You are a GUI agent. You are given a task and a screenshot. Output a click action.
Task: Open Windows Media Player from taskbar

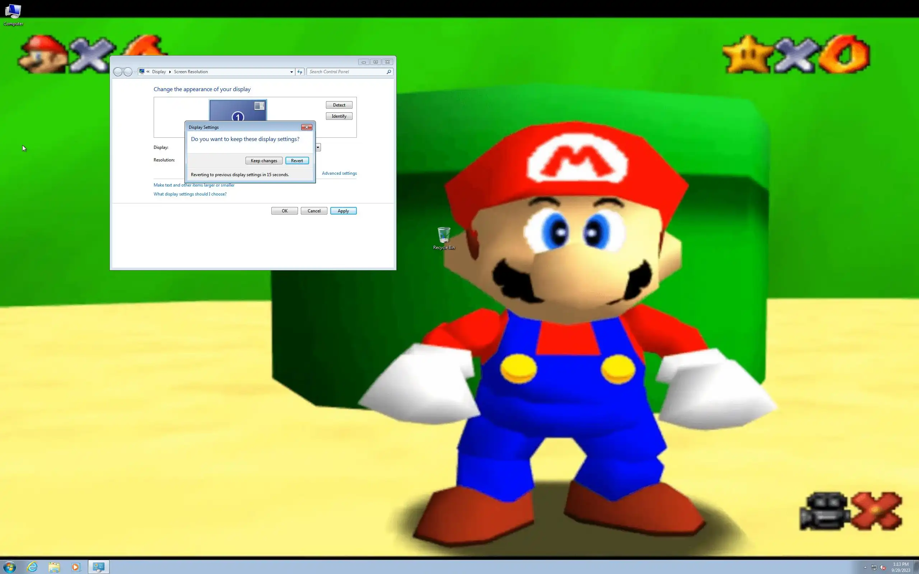click(x=76, y=567)
